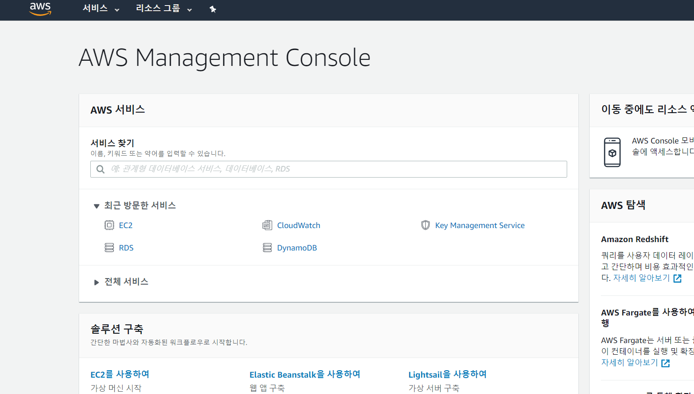694x394 pixels.
Task: Open the 리소스 그룹 menu
Action: 164,8
